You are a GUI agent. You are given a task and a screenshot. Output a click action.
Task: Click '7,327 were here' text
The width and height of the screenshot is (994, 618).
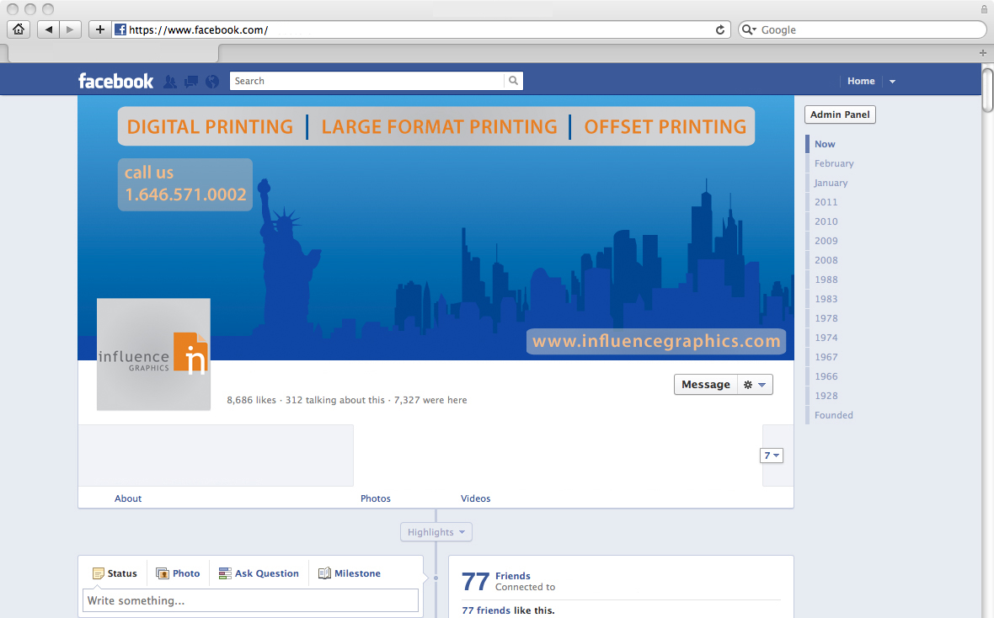[430, 400]
